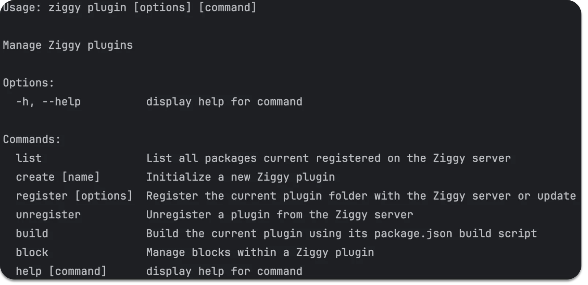Click the 'Options:' heading
Viewport: 588px width, 285px height.
click(29, 83)
